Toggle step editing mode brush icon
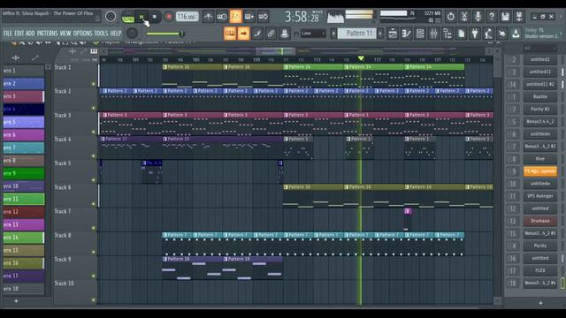This screenshot has width=566, height=318. (x=257, y=34)
